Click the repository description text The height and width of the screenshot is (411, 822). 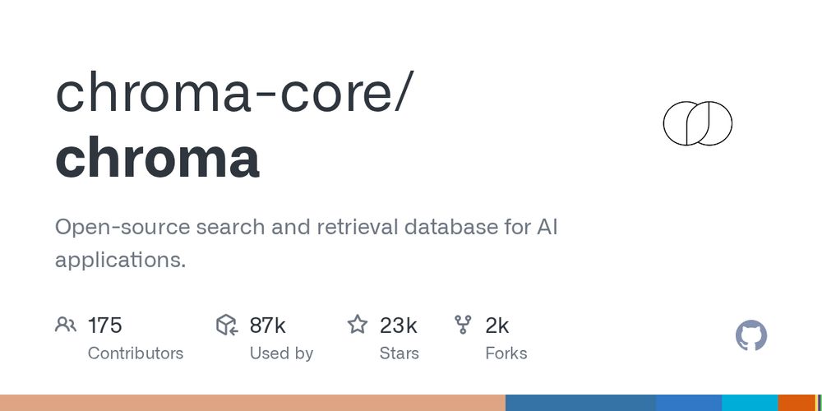[x=306, y=243]
